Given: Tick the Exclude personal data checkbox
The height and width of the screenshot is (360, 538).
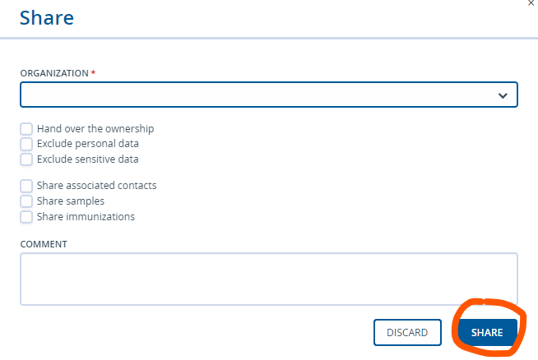Looking at the screenshot, I should [26, 144].
